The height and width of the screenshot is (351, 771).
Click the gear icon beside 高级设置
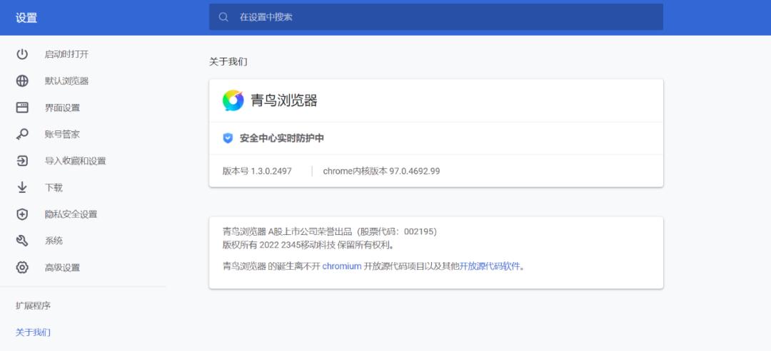pos(22,268)
